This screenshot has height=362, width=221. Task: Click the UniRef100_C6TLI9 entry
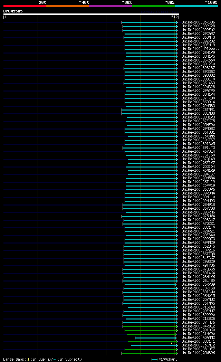coord(198,182)
